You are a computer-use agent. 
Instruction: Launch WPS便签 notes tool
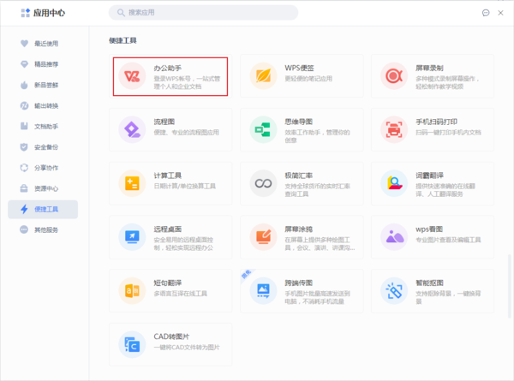point(263,76)
